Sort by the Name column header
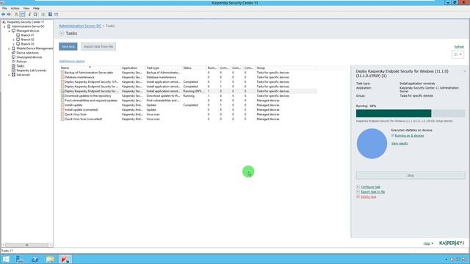 point(90,68)
